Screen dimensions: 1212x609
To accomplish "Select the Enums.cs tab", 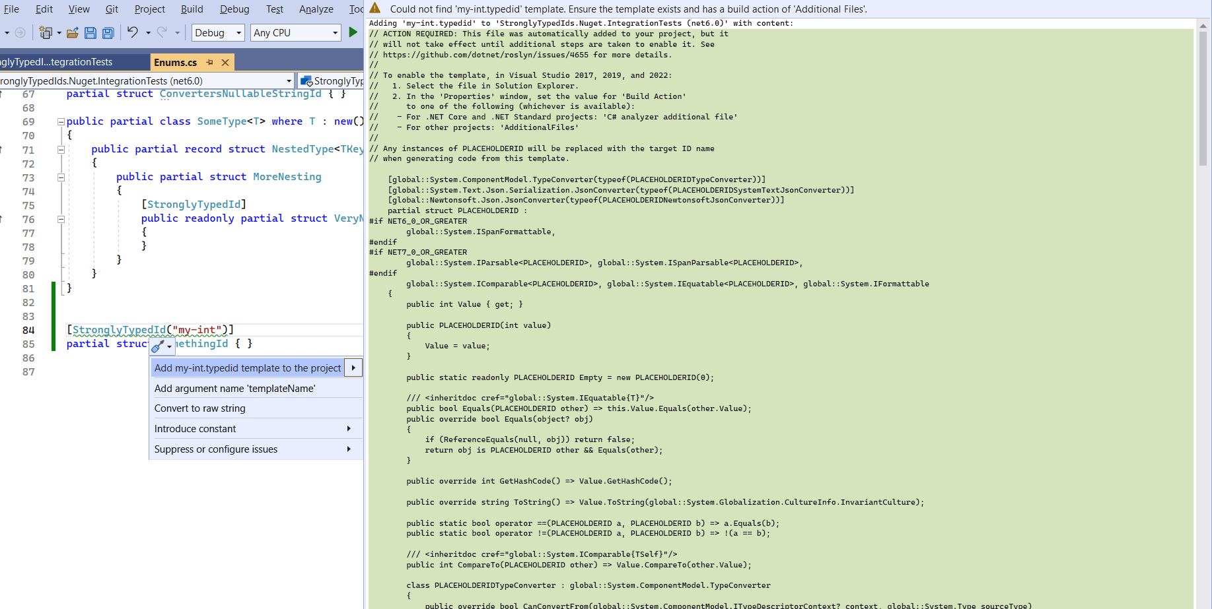I will 176,62.
